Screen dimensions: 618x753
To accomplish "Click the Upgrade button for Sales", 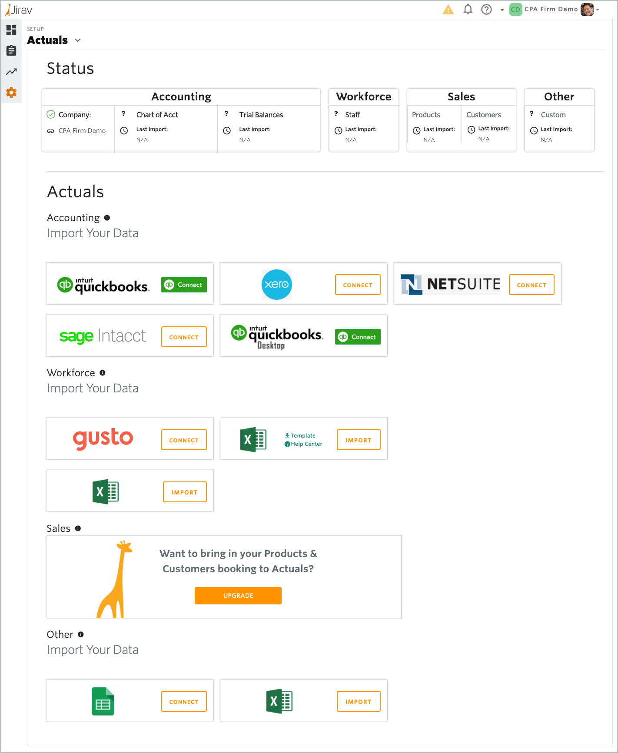I will (238, 595).
